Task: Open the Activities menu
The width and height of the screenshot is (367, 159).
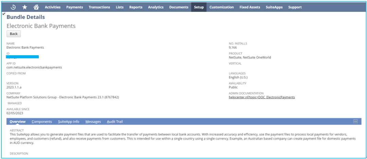Action: 53,7
